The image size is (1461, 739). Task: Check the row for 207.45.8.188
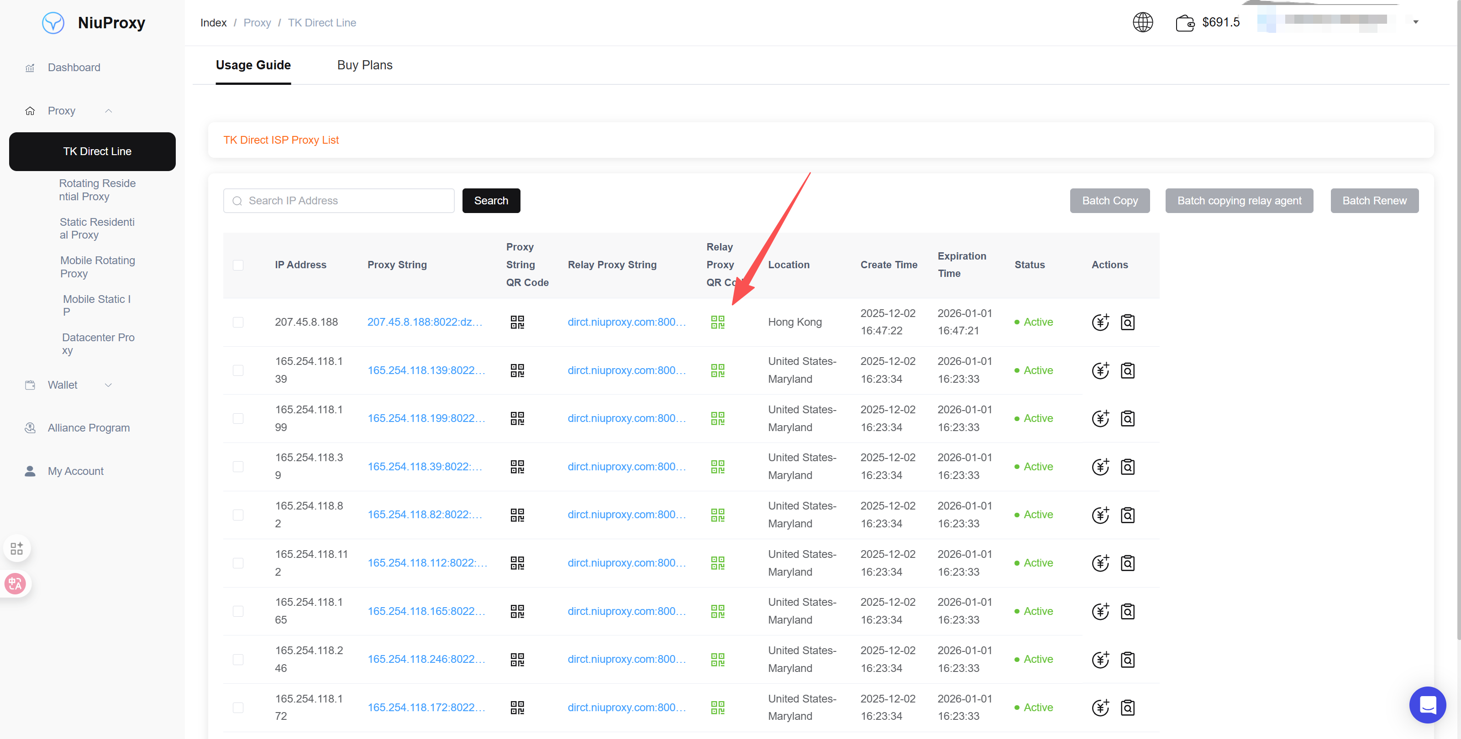tap(237, 322)
